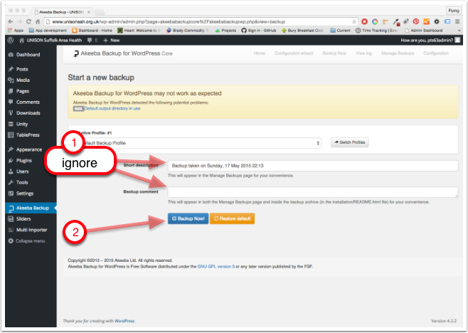This screenshot has width=468, height=333.
Task: Click the Short description text field
Action: pos(313,166)
